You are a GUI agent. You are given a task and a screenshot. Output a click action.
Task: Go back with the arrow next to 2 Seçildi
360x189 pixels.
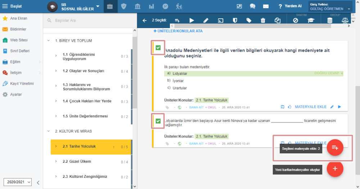(144, 21)
